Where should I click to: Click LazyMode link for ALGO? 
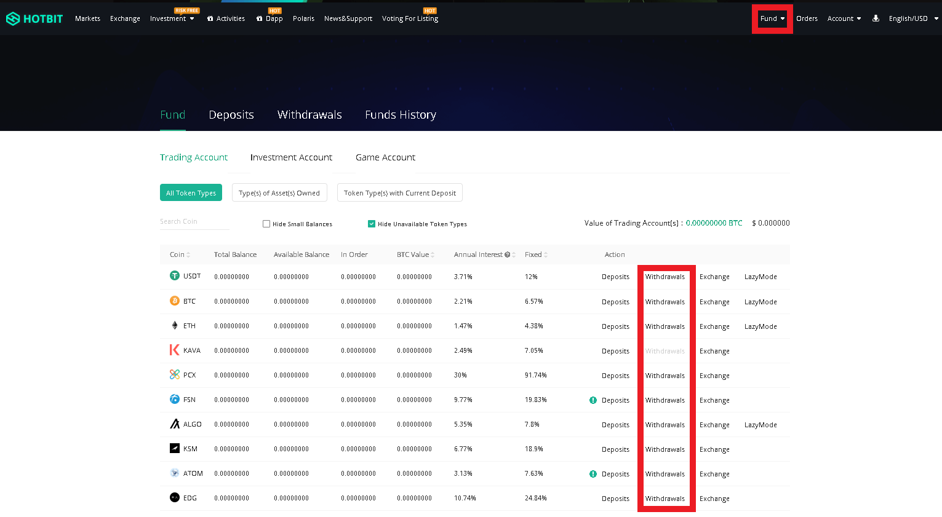(760, 425)
